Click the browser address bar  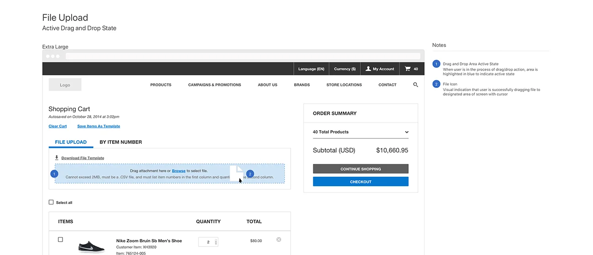pos(242,56)
